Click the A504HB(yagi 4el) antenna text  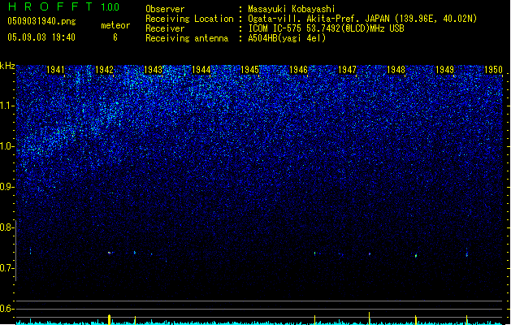287,38
